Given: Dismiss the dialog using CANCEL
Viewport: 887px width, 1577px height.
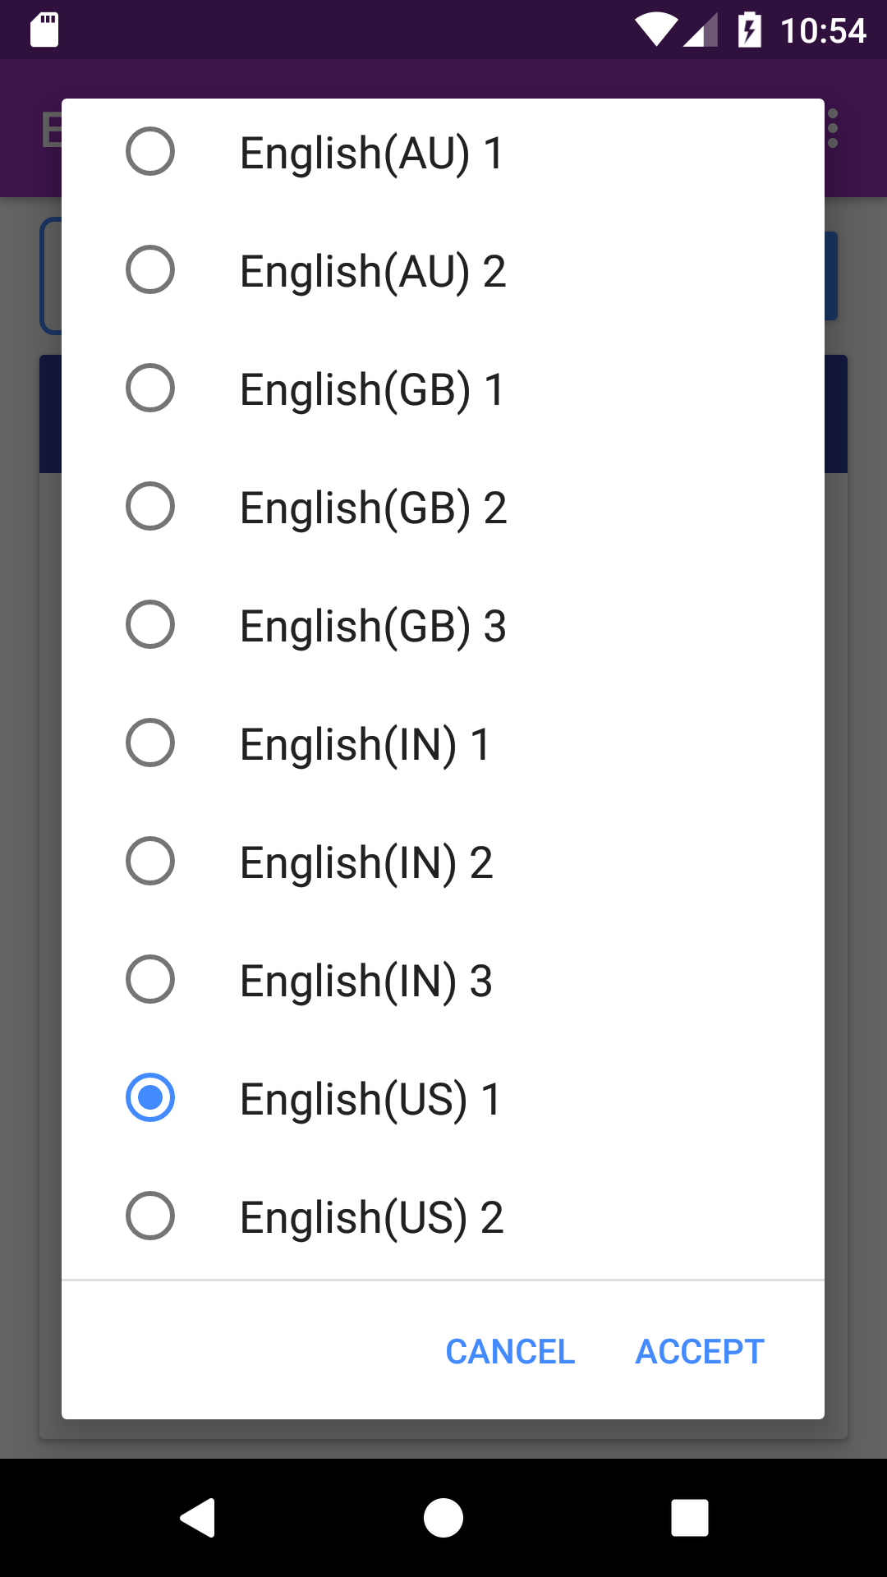Looking at the screenshot, I should 510,1350.
